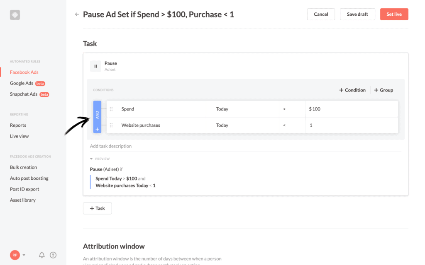Open the app logo in sidebar
This screenshot has width=425, height=265.
pos(15,14)
